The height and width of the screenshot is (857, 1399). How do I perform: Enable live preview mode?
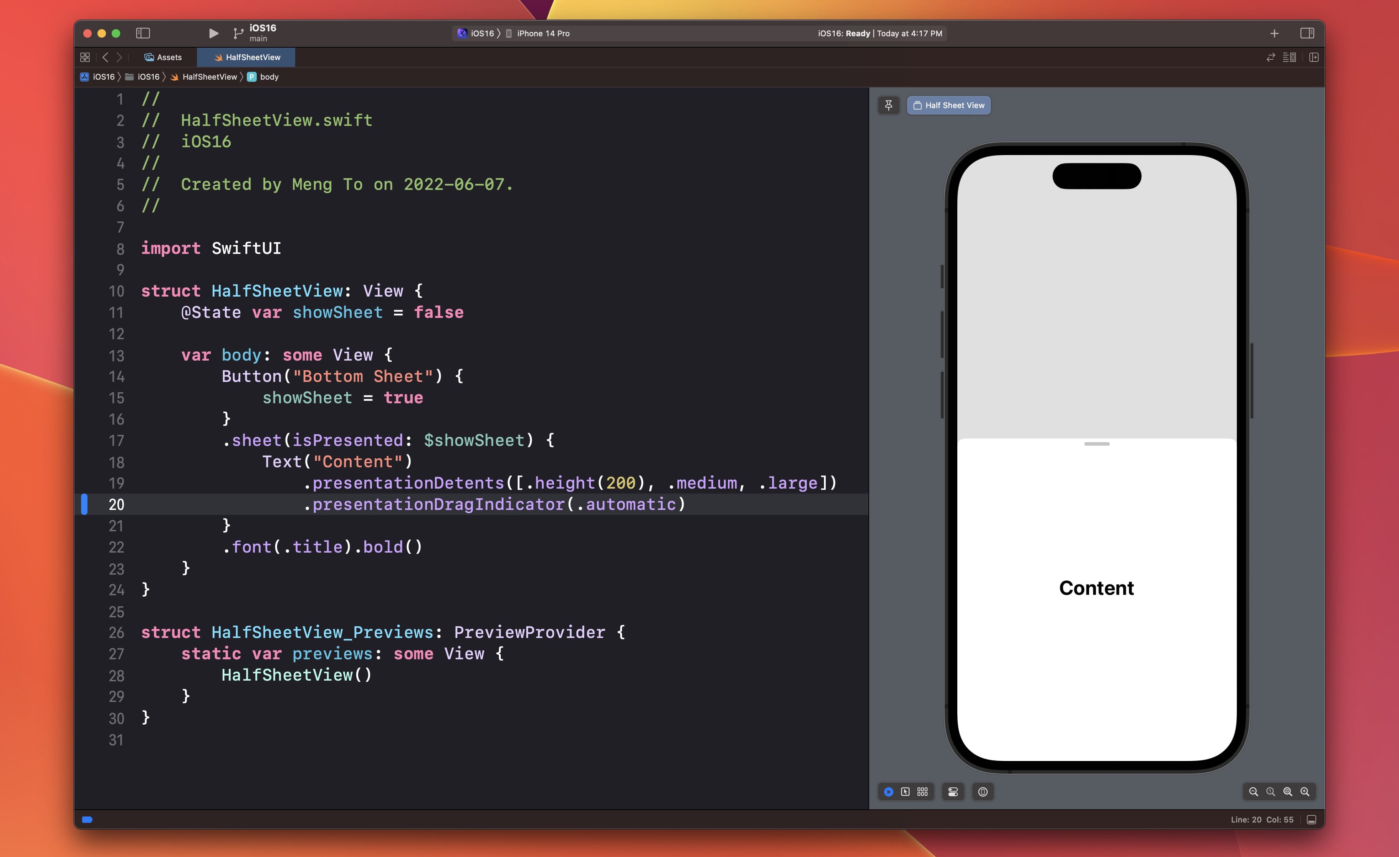(x=889, y=792)
